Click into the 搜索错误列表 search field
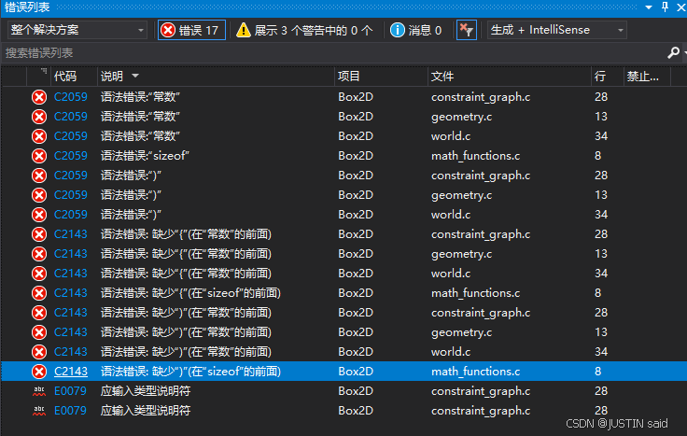 pyautogui.click(x=327, y=53)
